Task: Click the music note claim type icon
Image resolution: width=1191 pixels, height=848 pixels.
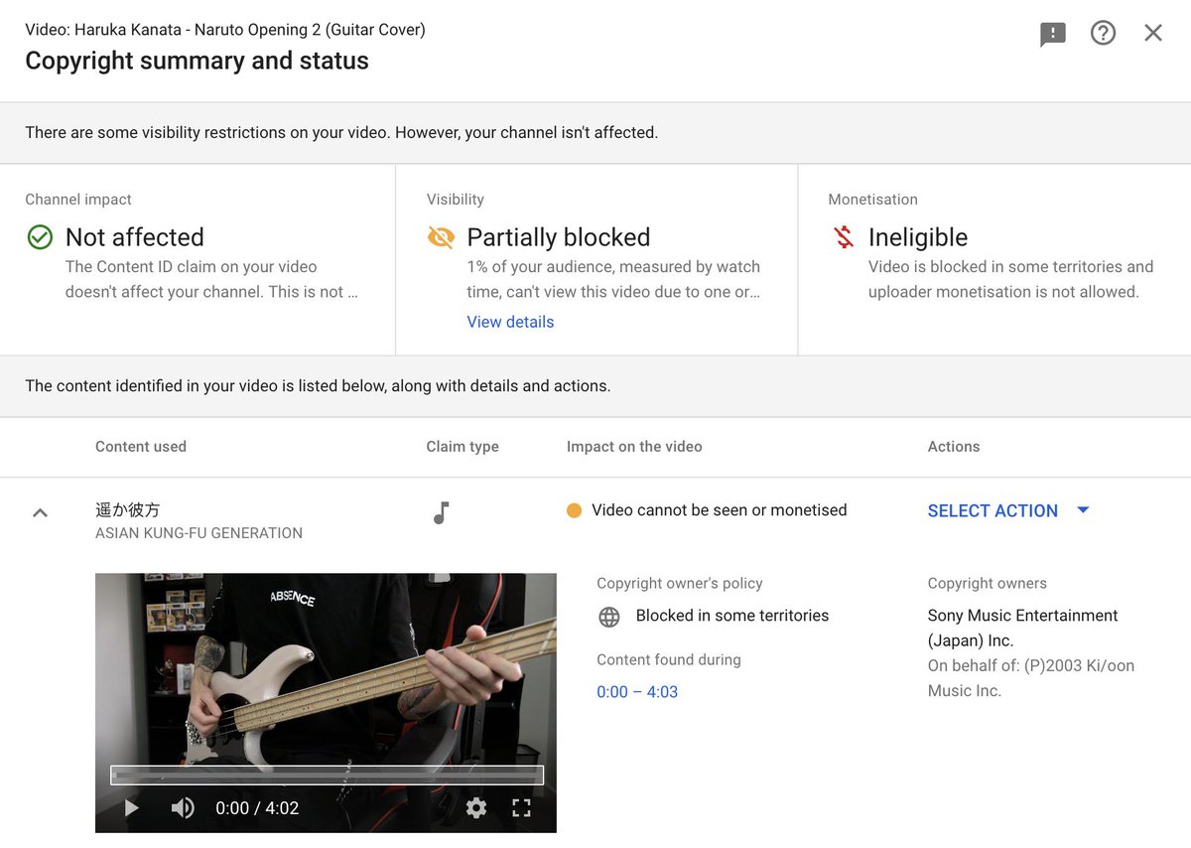Action: 442,512
